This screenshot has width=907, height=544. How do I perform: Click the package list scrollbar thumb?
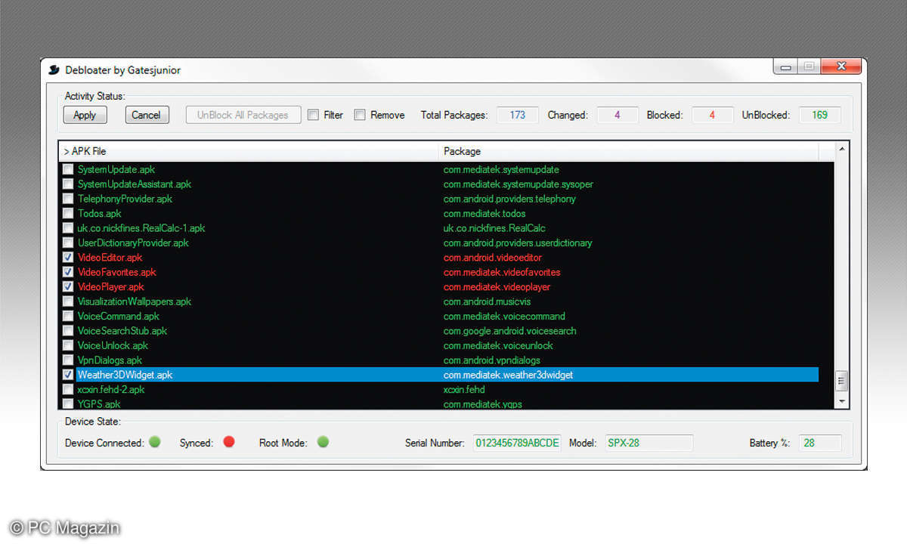tap(842, 381)
